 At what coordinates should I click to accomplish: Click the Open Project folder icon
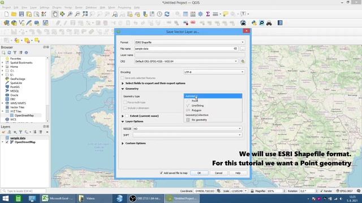pos(14,14)
